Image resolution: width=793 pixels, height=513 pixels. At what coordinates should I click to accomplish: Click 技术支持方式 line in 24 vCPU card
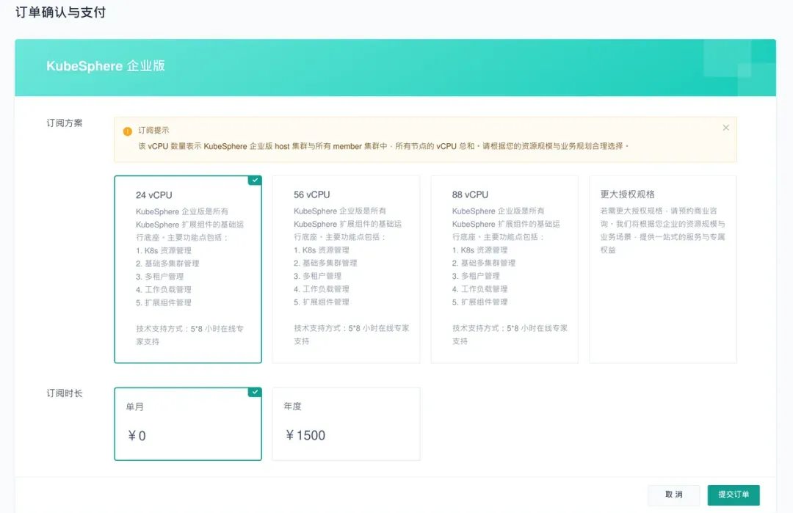tap(189, 335)
